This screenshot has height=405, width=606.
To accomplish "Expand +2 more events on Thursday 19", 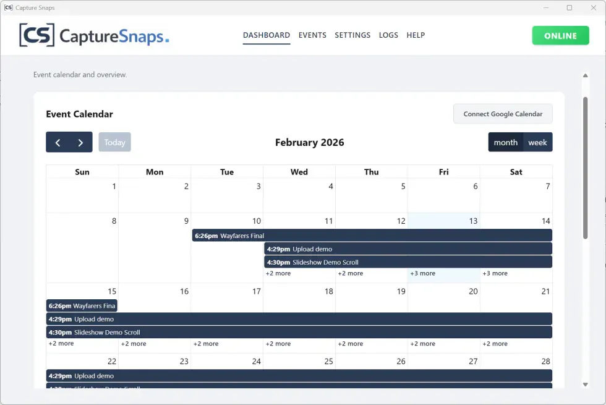I will 351,344.
